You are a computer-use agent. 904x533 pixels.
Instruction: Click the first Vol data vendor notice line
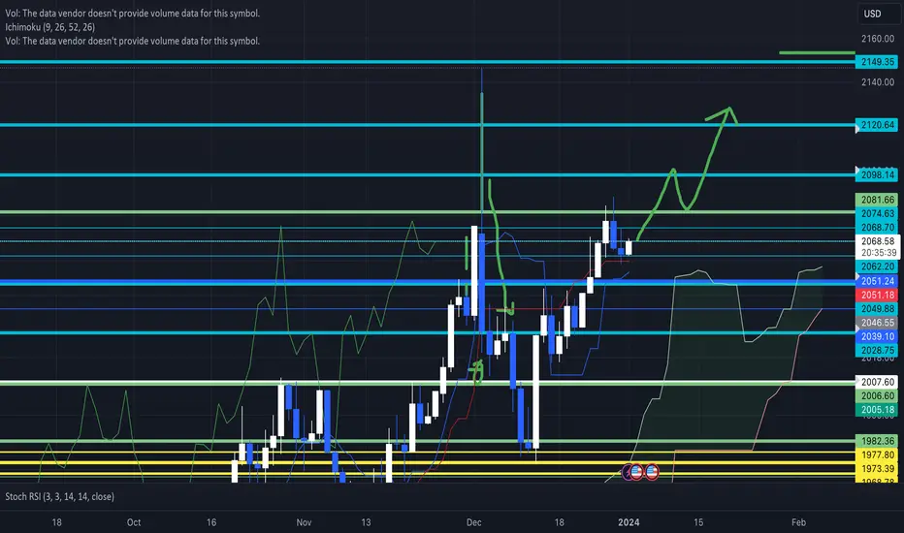[x=133, y=14]
